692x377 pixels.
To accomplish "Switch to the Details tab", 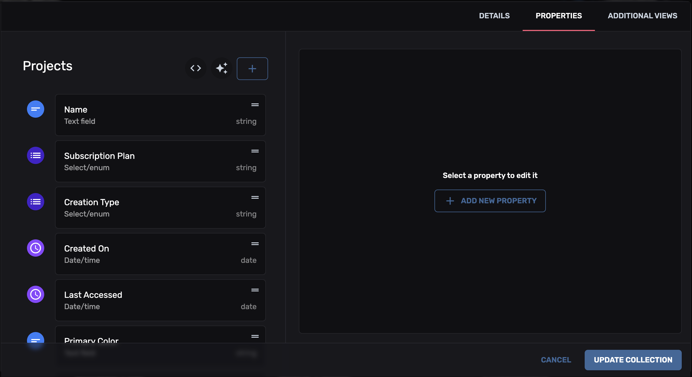I will 494,16.
